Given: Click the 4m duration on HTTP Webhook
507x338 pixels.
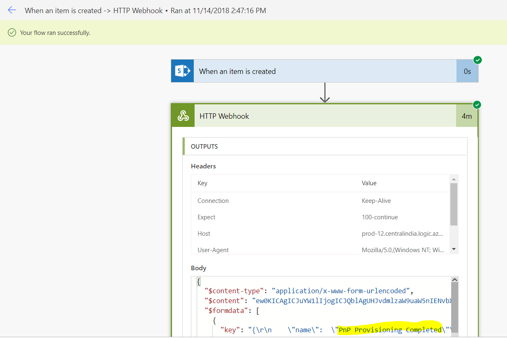Looking at the screenshot, I should tap(467, 116).
